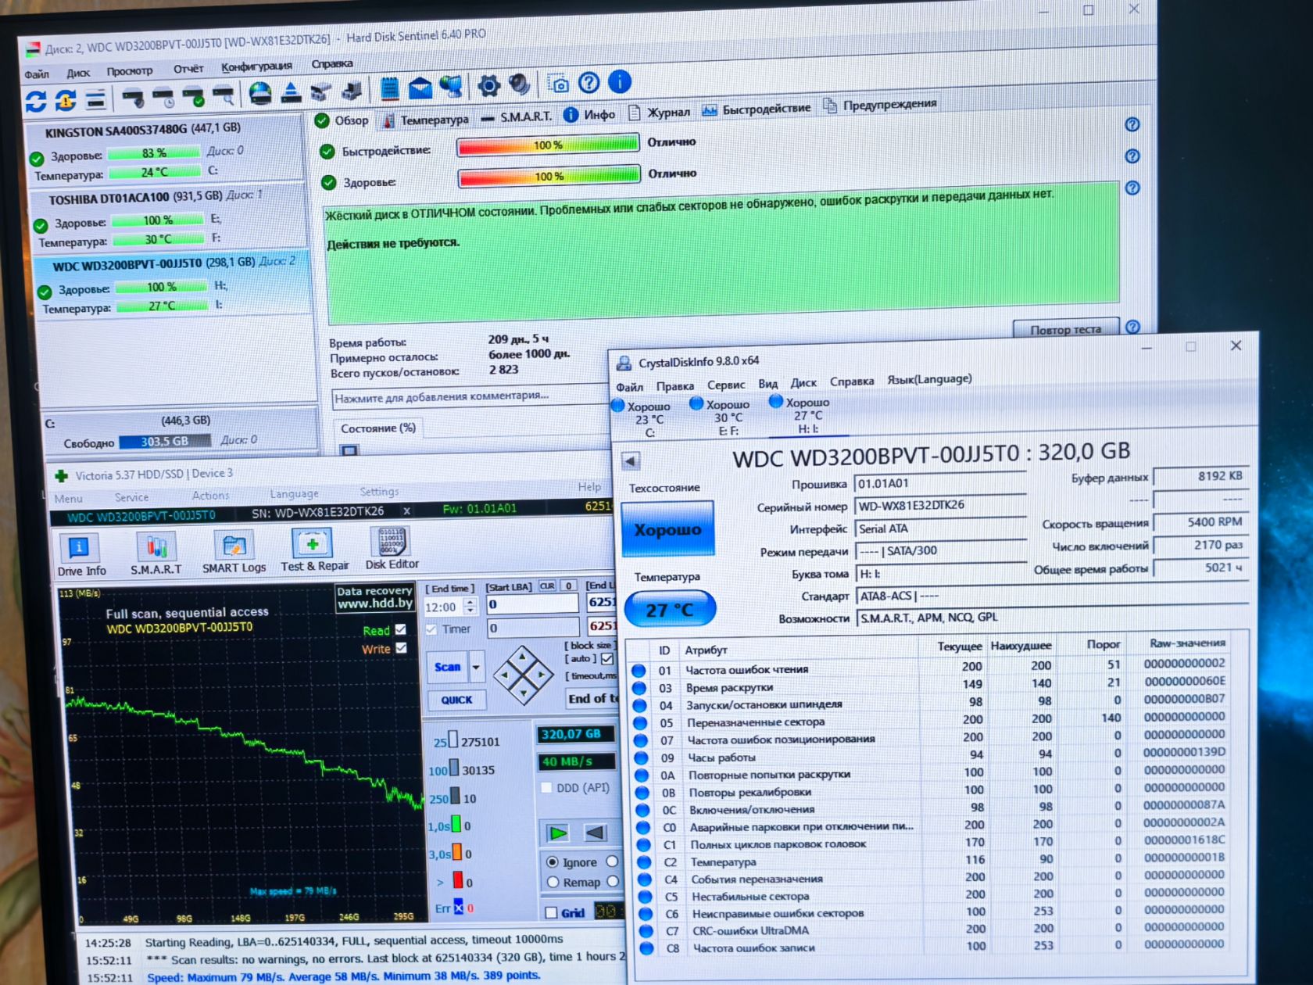The image size is (1313, 985).
Task: Open SMART Logs in Victoria
Action: tap(234, 553)
